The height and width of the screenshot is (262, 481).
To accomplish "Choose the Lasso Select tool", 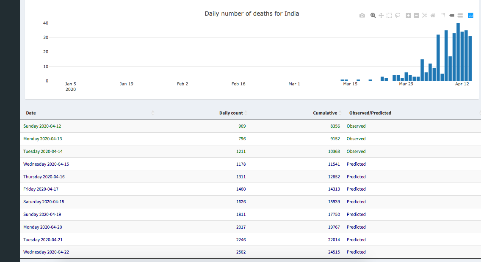I will (x=398, y=16).
